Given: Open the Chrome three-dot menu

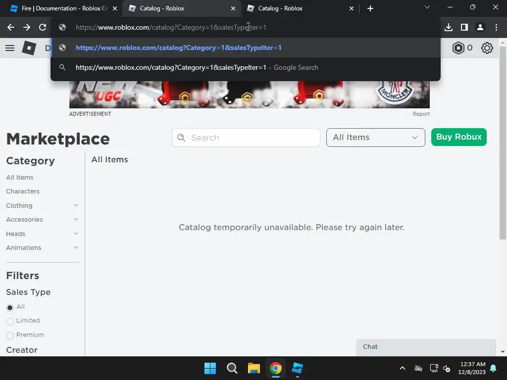Looking at the screenshot, I should (x=496, y=28).
